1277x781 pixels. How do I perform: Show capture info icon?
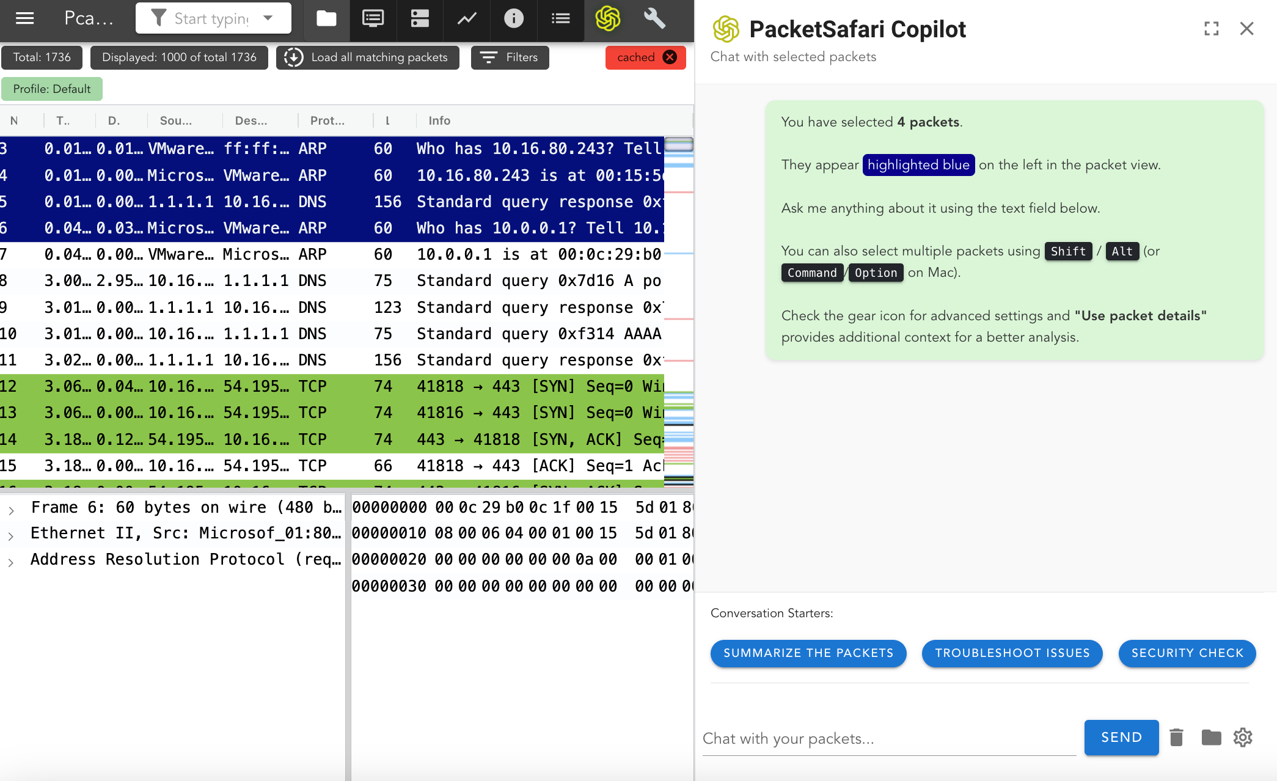(514, 18)
